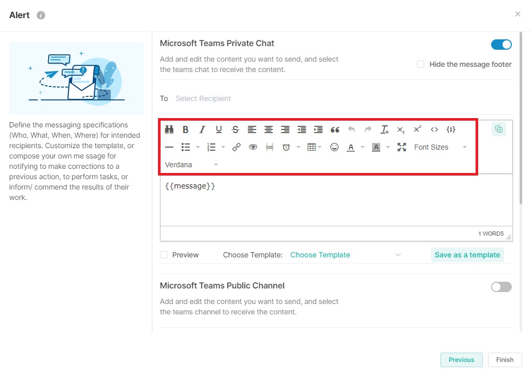Check the Hide the message footer box
531x377 pixels.
coord(421,64)
